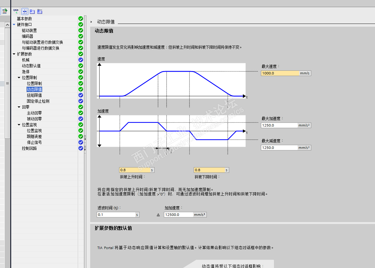Click blue check status icon for 固定停止检测
Screen dimensions: 375x268
[81, 101]
